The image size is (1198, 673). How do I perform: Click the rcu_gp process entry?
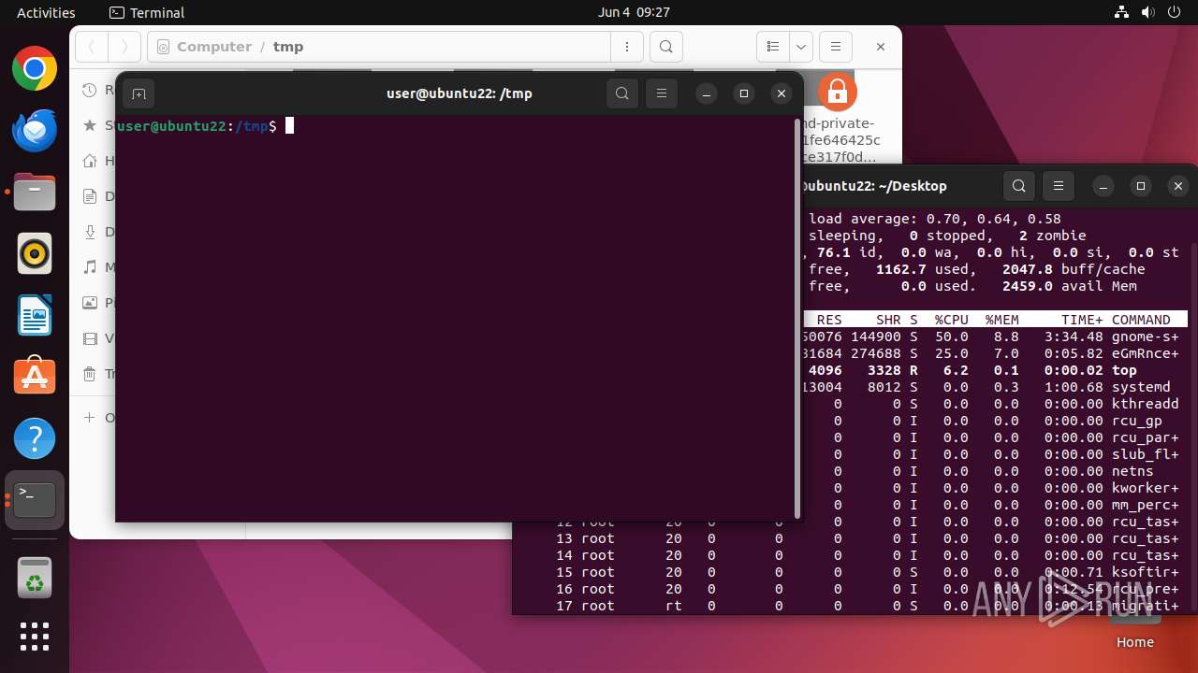click(1137, 421)
